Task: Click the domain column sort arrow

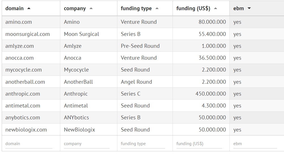Action: [x=29, y=8]
